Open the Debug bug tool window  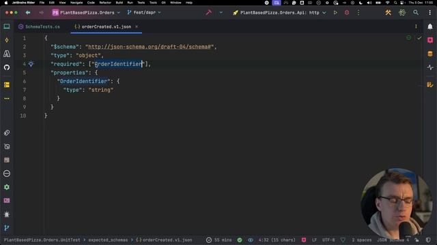pyautogui.click(x=7, y=214)
